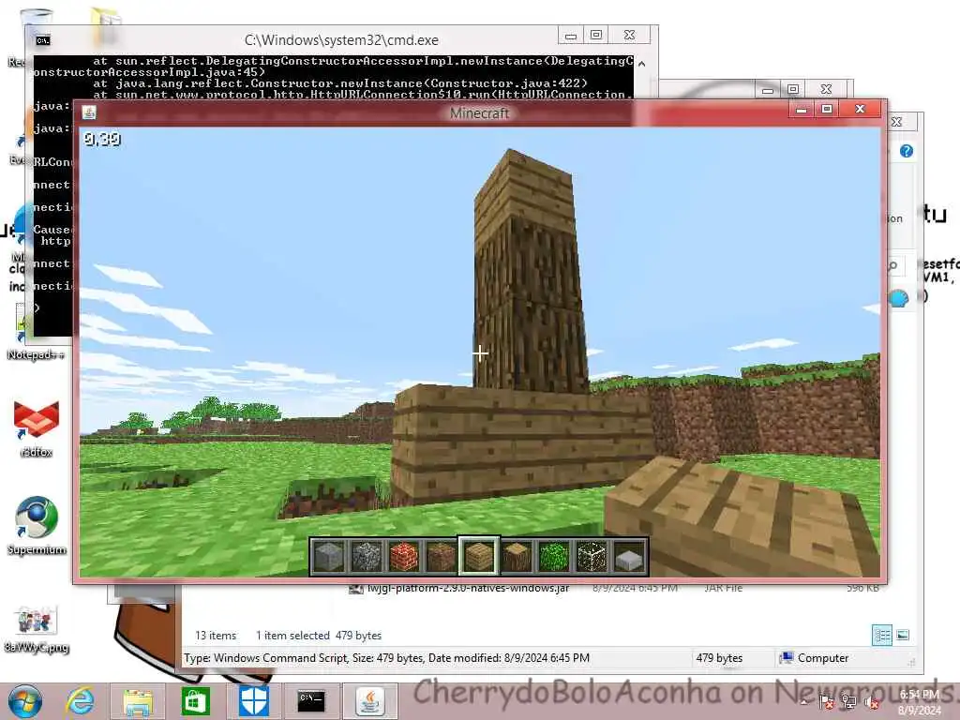This screenshot has width=960, height=720.
Task: Show hidden tray icons arrow
Action: point(803,702)
